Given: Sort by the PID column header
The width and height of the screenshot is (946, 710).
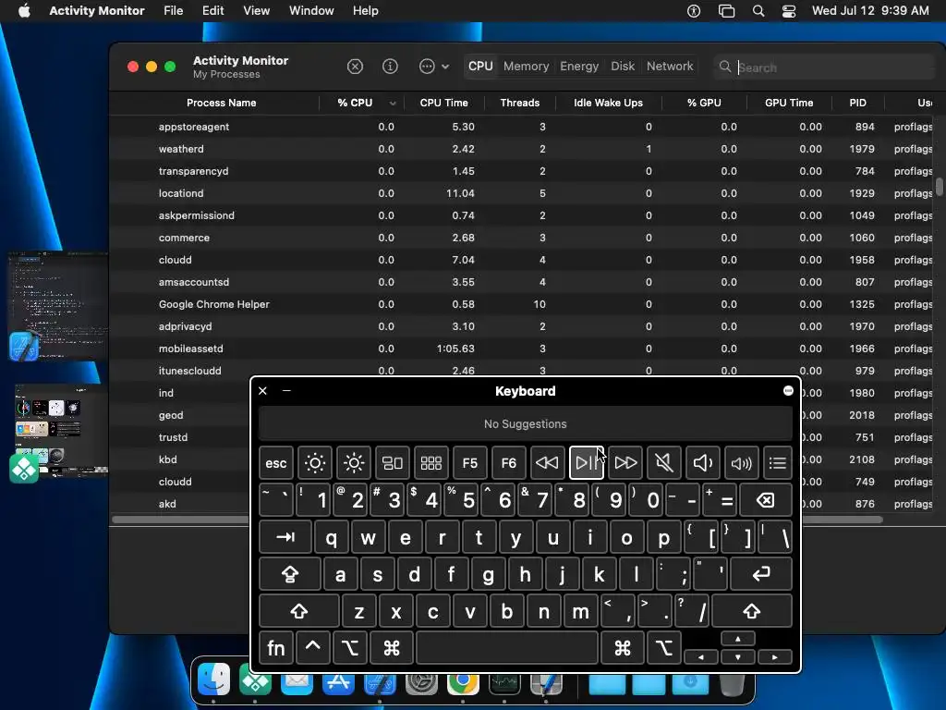Looking at the screenshot, I should (858, 103).
